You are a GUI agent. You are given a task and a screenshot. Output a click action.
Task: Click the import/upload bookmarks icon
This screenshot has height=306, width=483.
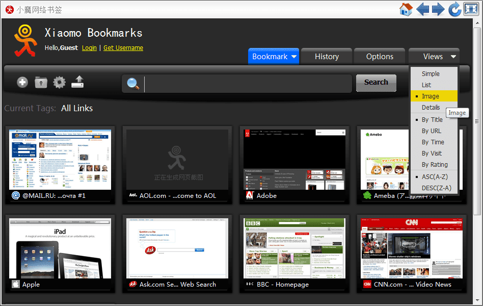coord(77,82)
